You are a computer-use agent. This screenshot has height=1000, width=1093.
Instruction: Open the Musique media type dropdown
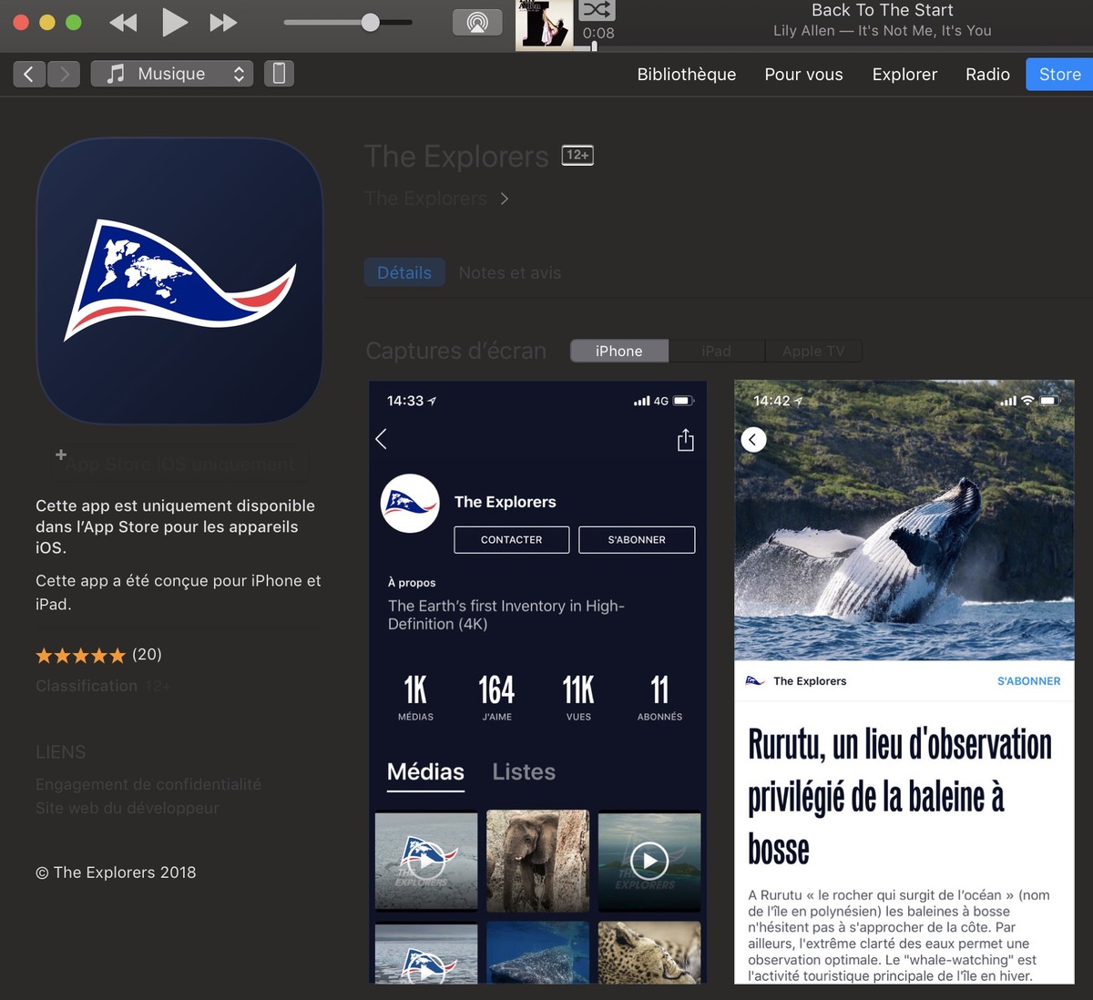pos(171,74)
